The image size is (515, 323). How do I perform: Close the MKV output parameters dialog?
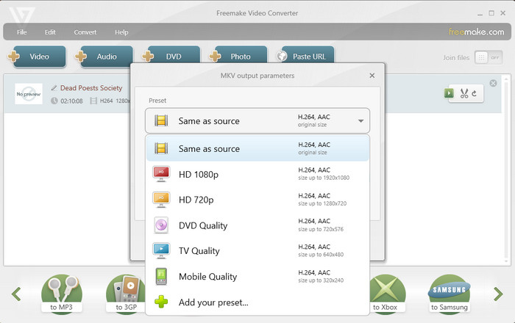pos(372,76)
